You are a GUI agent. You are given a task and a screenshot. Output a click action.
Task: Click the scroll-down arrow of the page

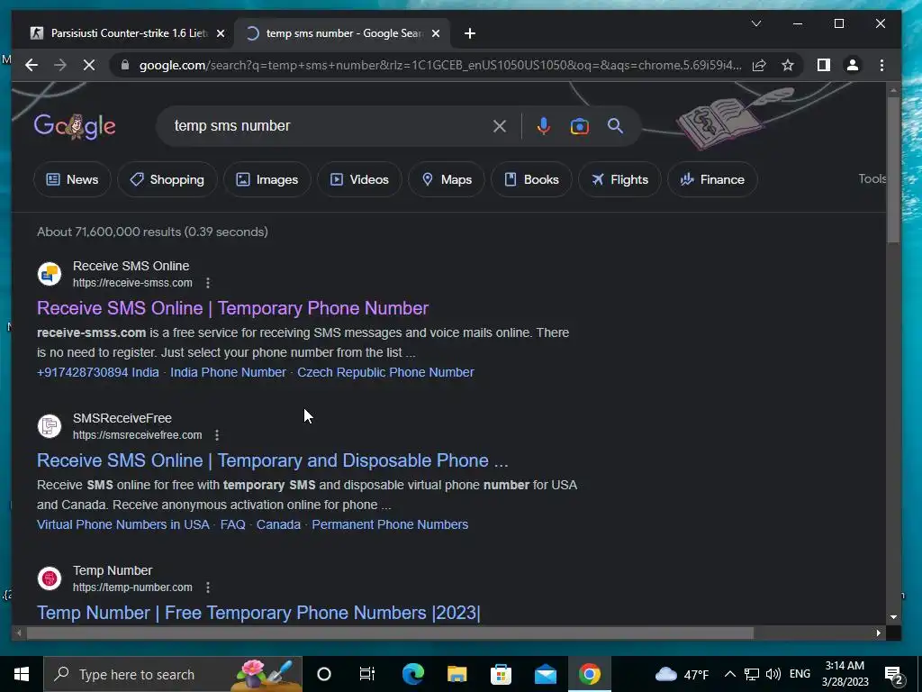pyautogui.click(x=893, y=617)
